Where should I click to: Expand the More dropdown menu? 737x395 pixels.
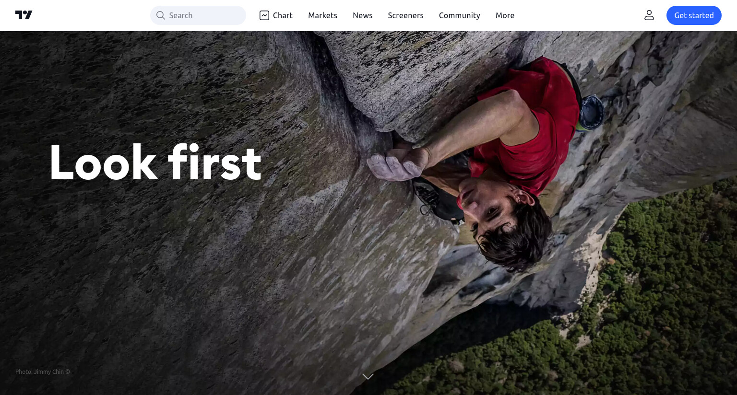tap(505, 15)
